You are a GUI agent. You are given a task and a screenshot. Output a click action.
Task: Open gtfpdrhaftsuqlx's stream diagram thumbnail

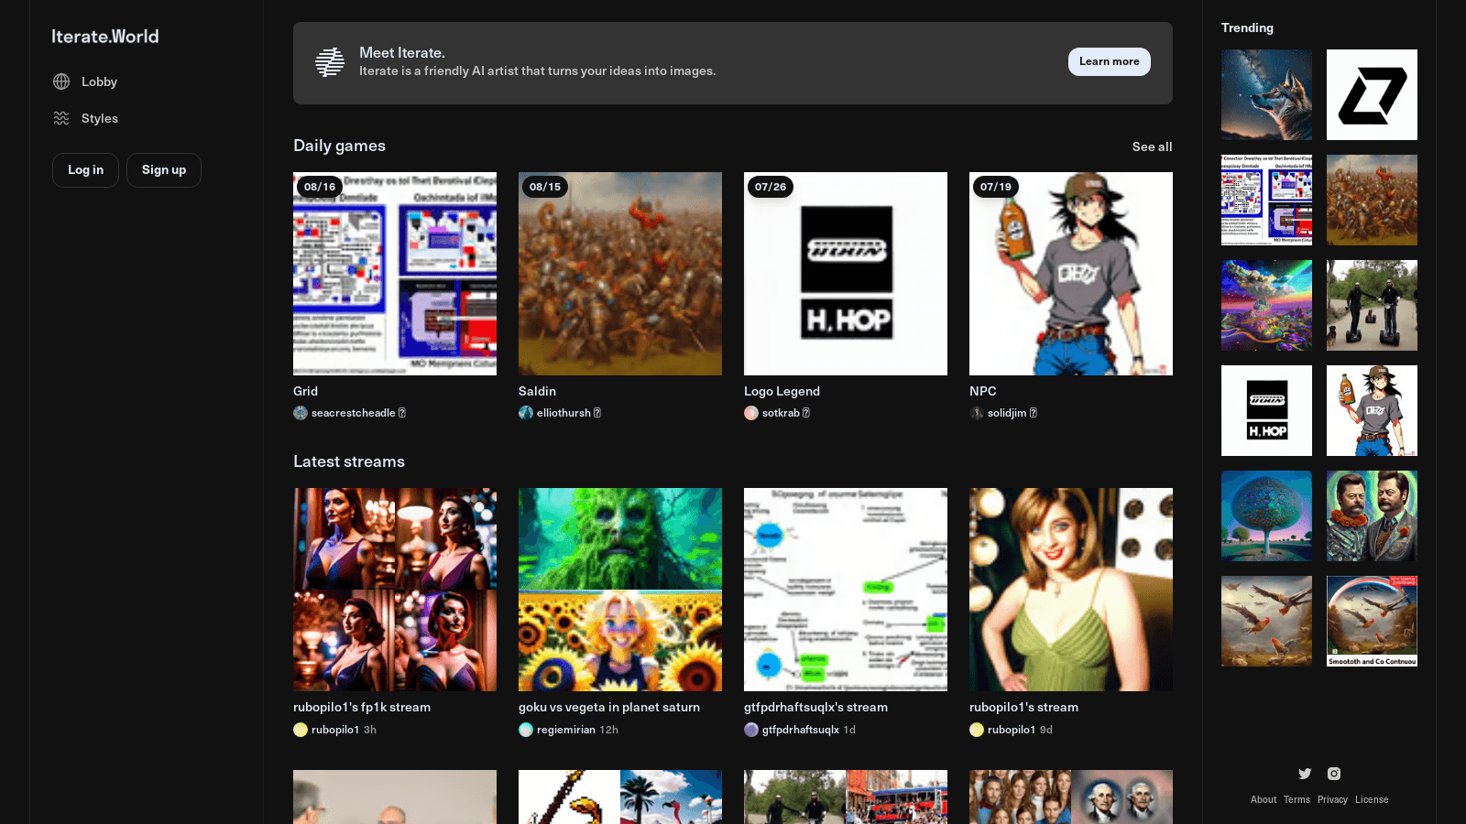[846, 590]
